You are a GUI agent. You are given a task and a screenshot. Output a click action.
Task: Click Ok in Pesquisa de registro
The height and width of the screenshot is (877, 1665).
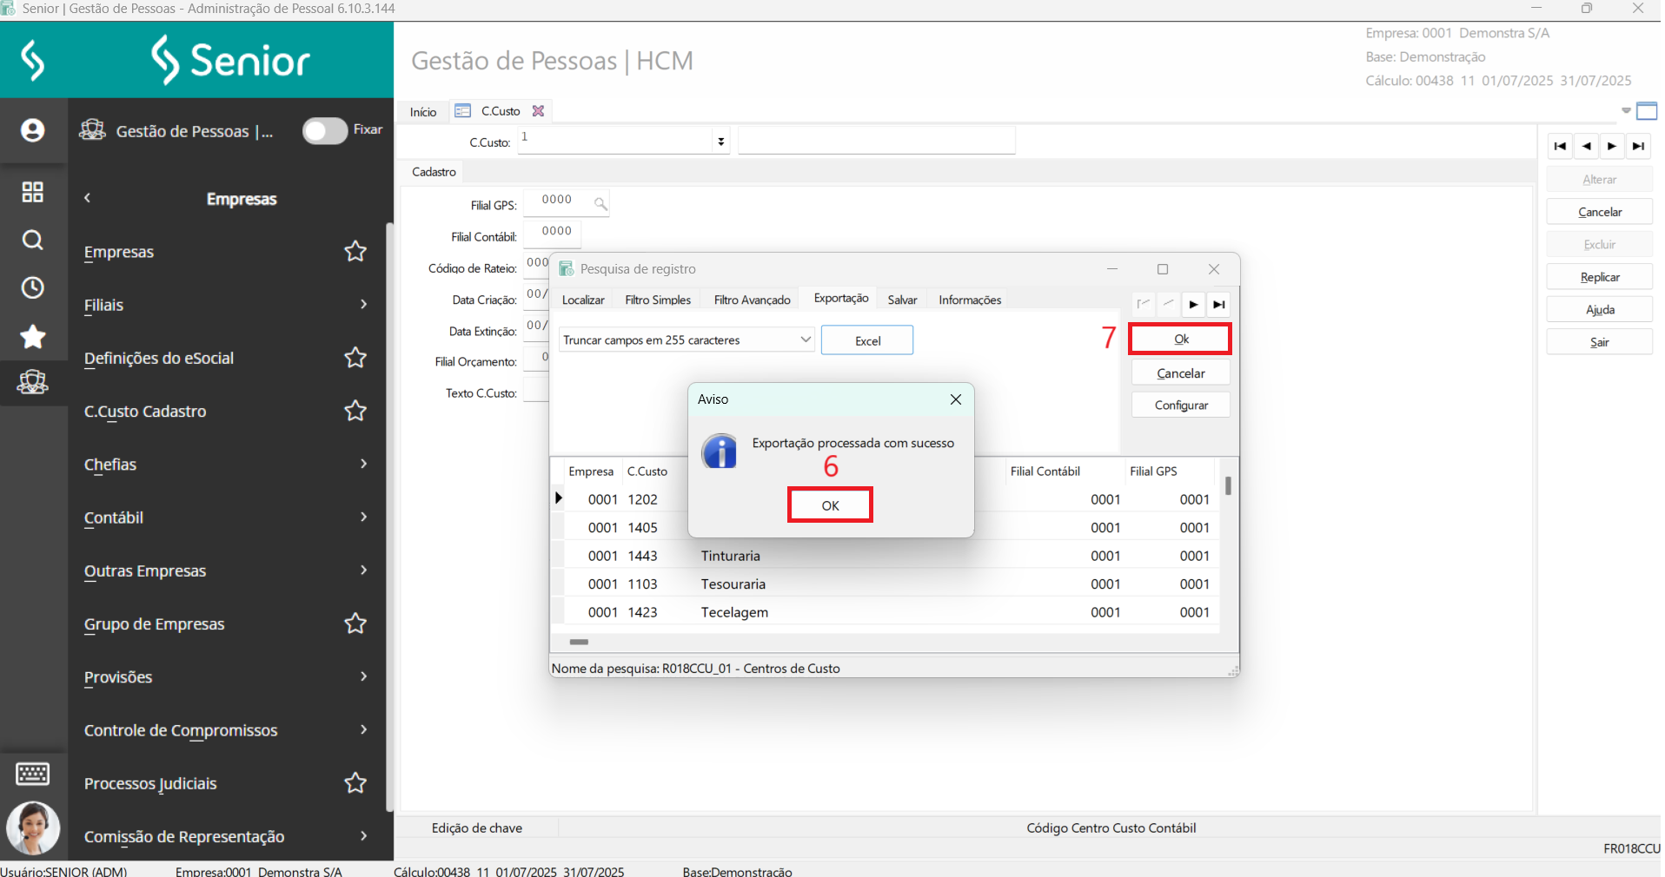pyautogui.click(x=1180, y=339)
